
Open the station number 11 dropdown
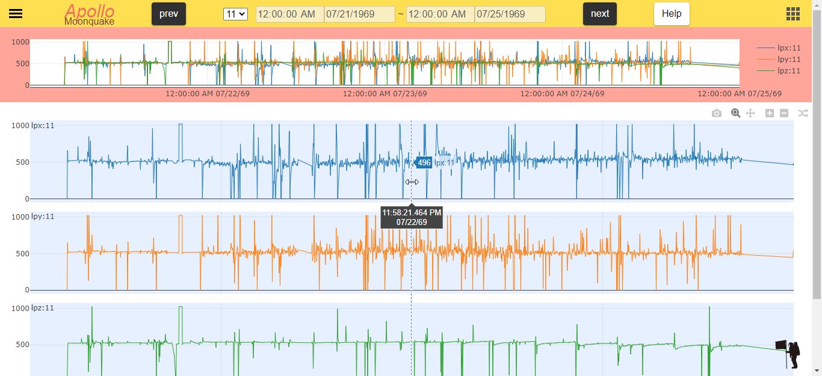[x=235, y=14]
